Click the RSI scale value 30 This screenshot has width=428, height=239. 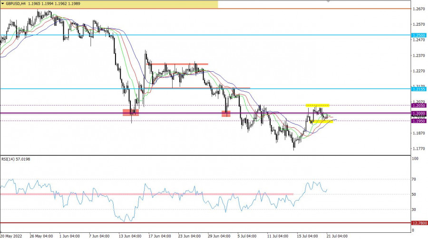[414, 210]
